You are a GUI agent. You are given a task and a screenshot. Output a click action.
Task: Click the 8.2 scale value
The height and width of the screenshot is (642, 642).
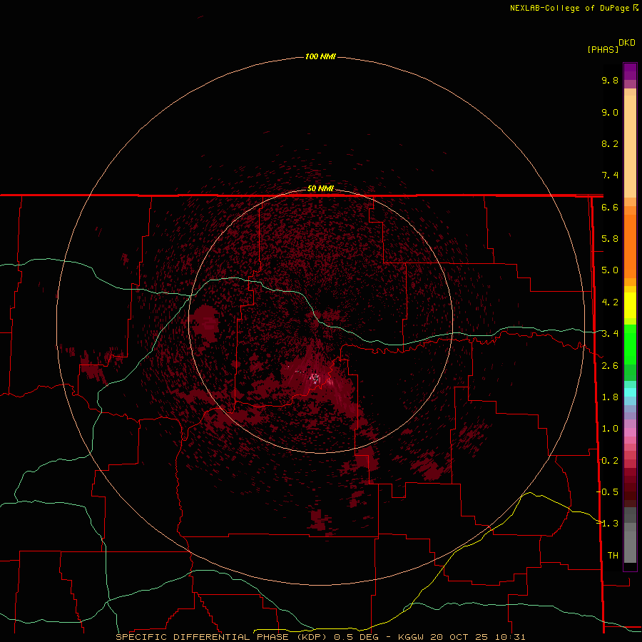pos(610,143)
